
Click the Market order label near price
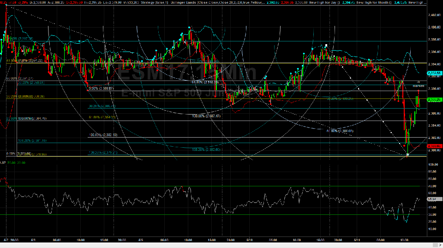[x=418, y=86]
